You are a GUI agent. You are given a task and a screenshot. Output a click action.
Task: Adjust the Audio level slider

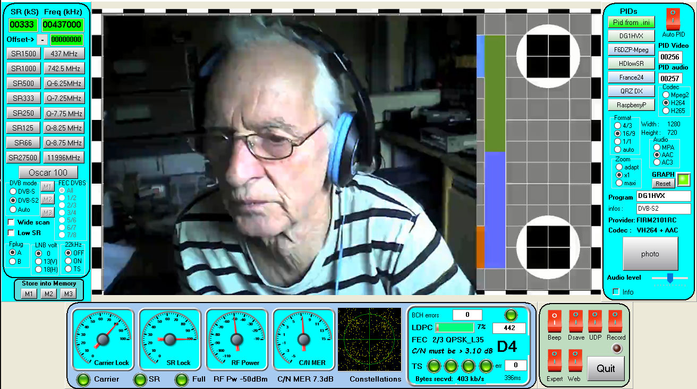pyautogui.click(x=670, y=278)
